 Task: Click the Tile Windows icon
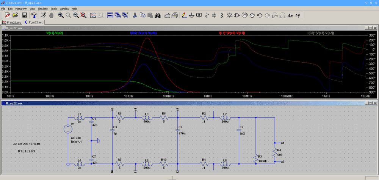(110, 15)
